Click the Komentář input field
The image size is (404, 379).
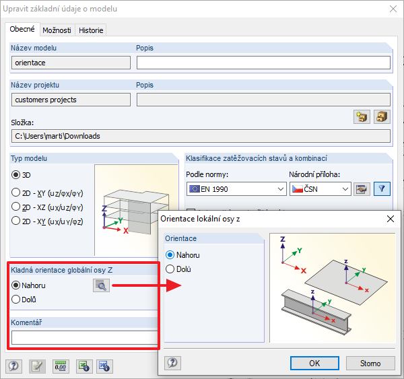pyautogui.click(x=85, y=337)
